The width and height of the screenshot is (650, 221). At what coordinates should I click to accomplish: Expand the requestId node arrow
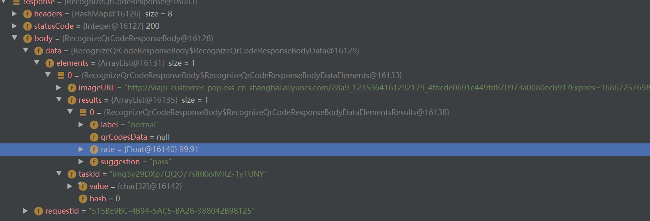[x=25, y=211]
